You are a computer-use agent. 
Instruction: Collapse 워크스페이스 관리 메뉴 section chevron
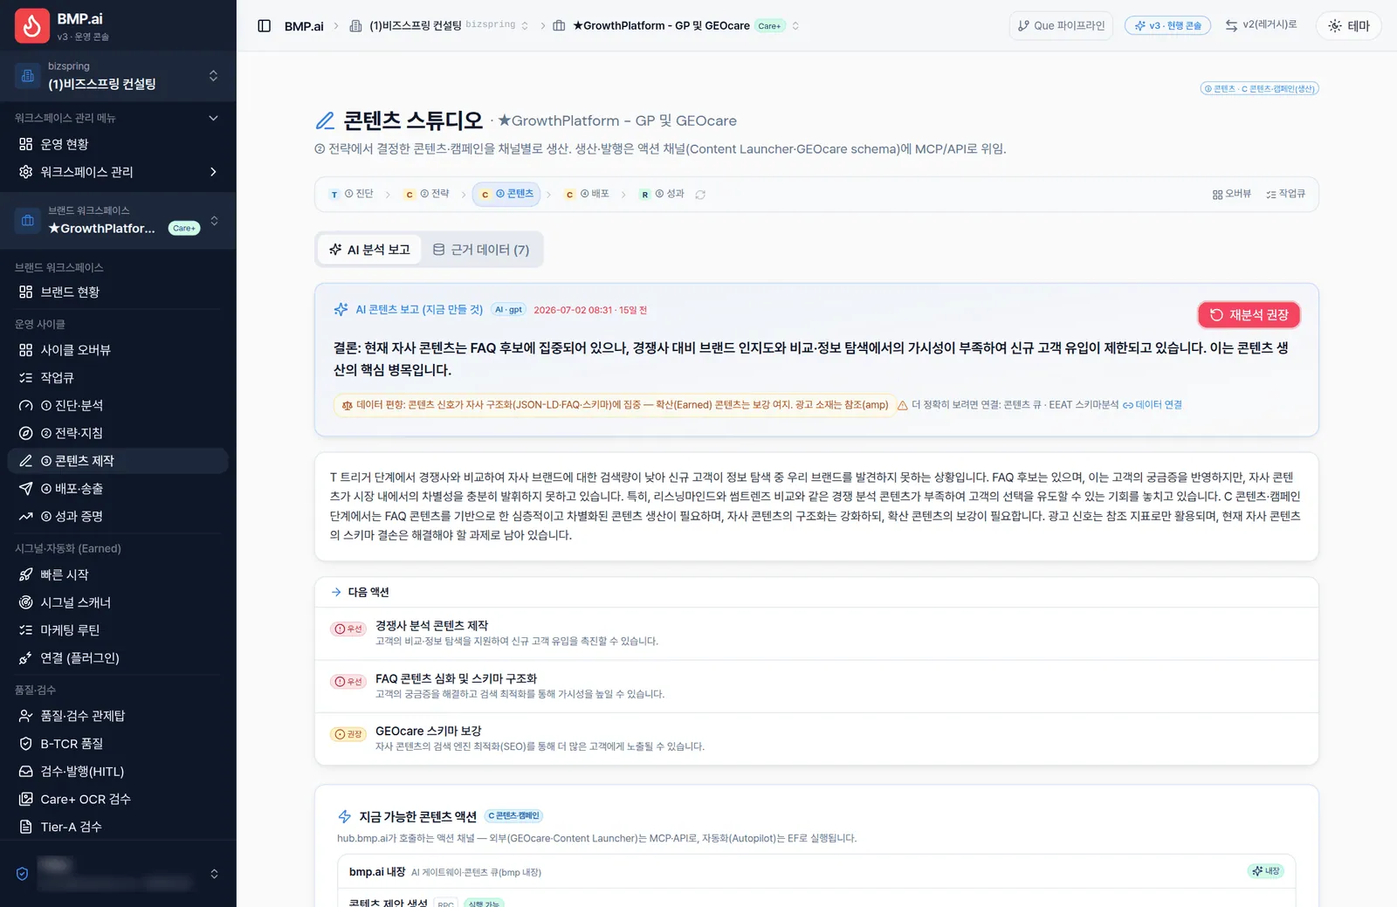213,118
